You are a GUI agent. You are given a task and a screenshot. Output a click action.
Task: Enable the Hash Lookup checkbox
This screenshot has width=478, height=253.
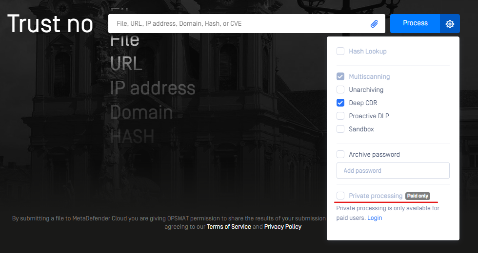pos(340,51)
